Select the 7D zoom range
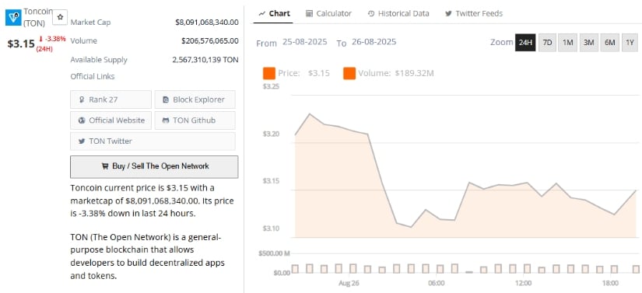 [547, 43]
